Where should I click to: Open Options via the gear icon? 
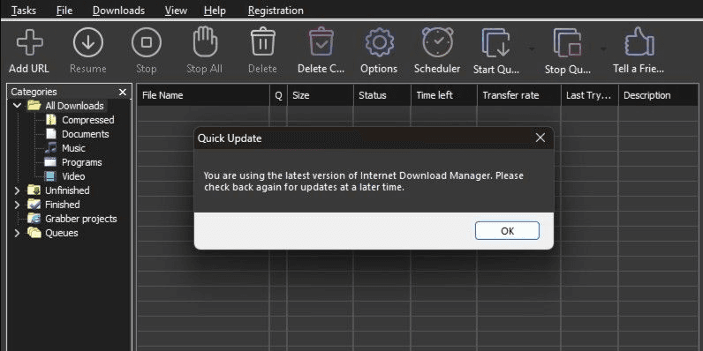379,42
